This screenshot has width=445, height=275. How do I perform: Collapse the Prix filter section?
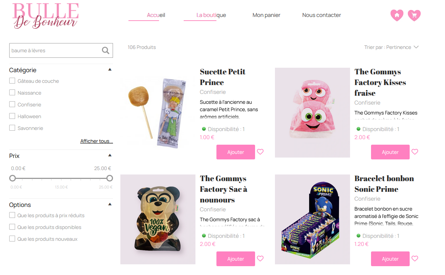tap(110, 155)
